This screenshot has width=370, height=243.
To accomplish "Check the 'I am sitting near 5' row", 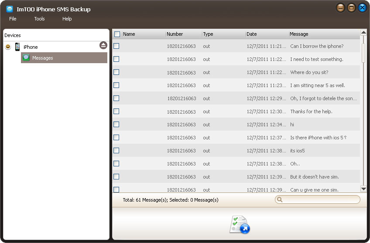I will [x=116, y=85].
